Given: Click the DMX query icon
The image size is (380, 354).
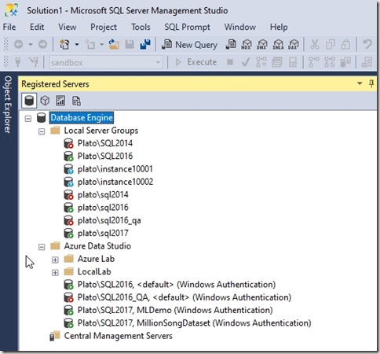Looking at the screenshot, I should tap(262, 45).
